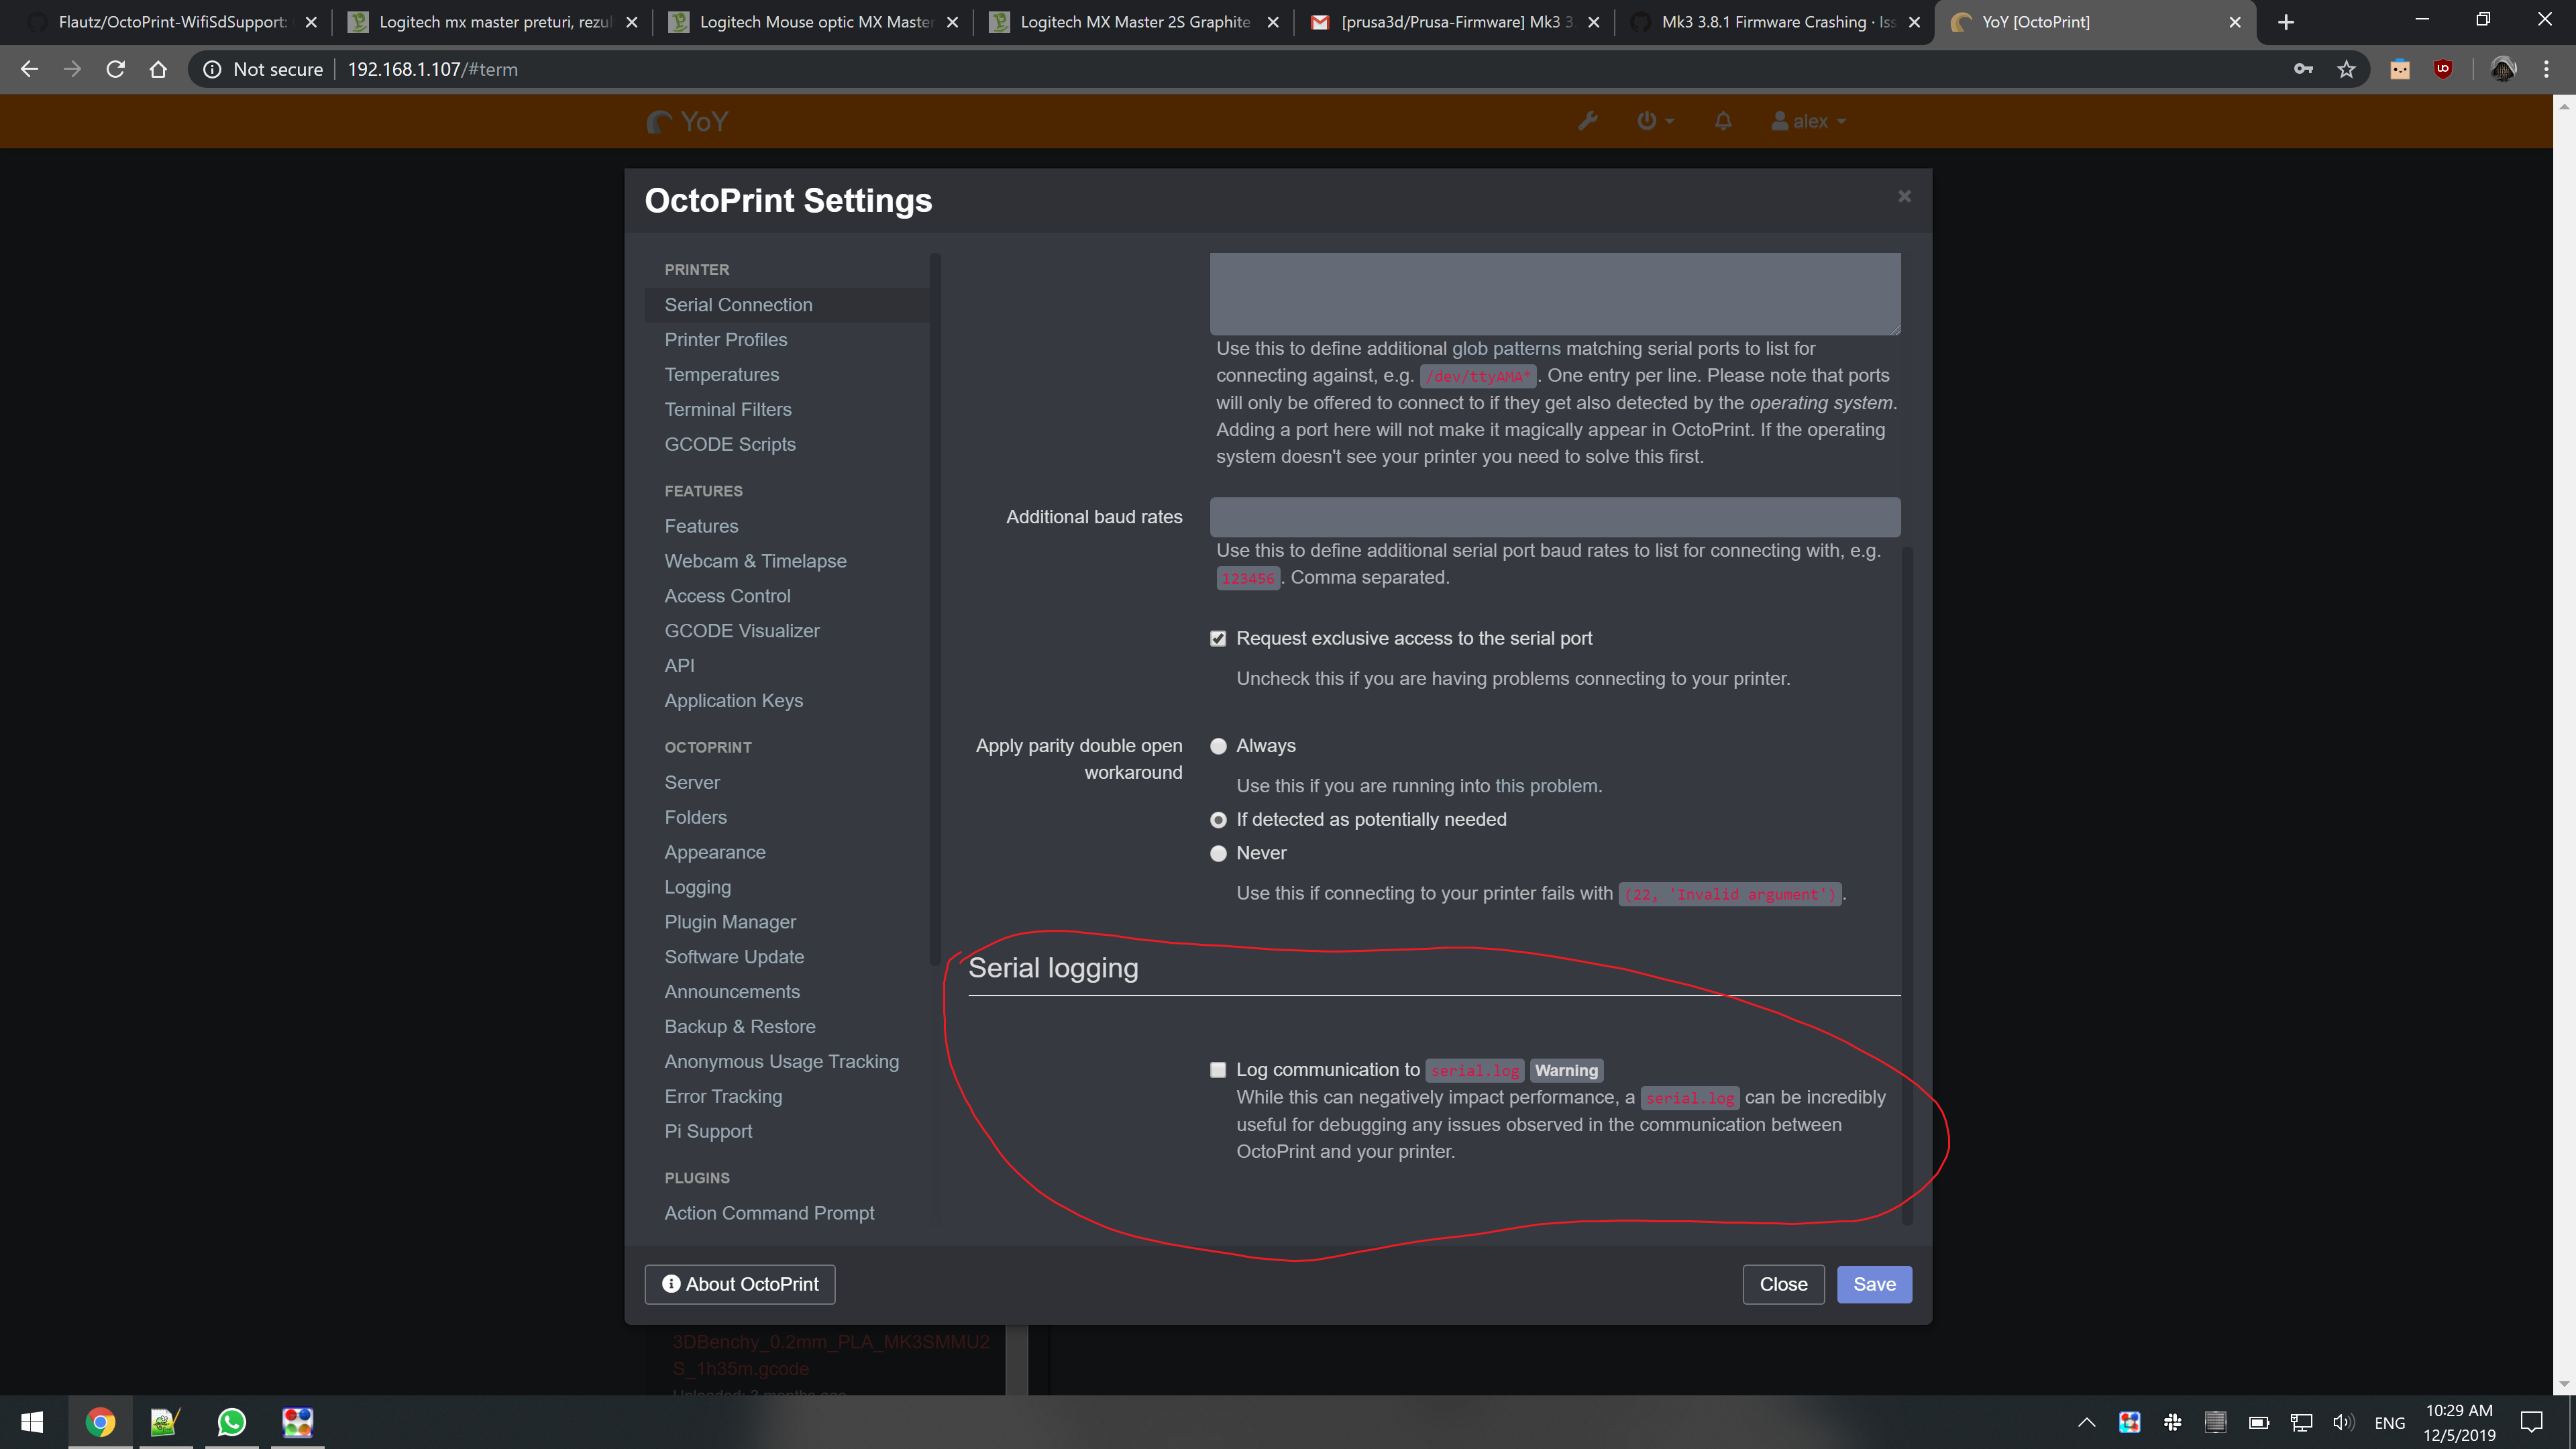
Task: Switch to the Mk3 3.8.1 Firmware Crashing tab
Action: coord(1775,22)
